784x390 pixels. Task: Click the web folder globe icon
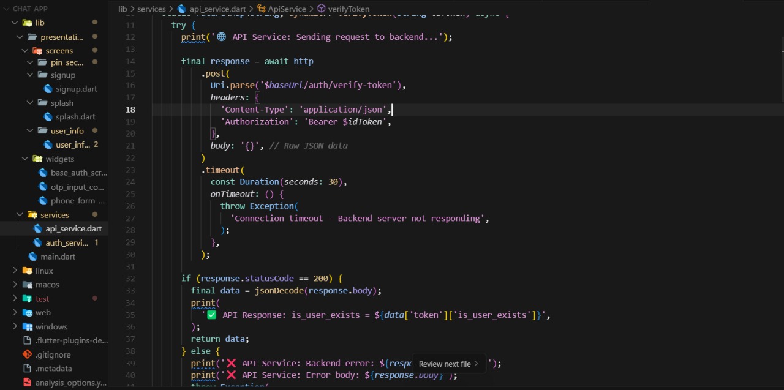[x=27, y=313]
